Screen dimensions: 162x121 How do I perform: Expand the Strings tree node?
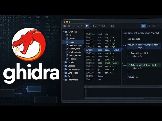(x=63, y=76)
